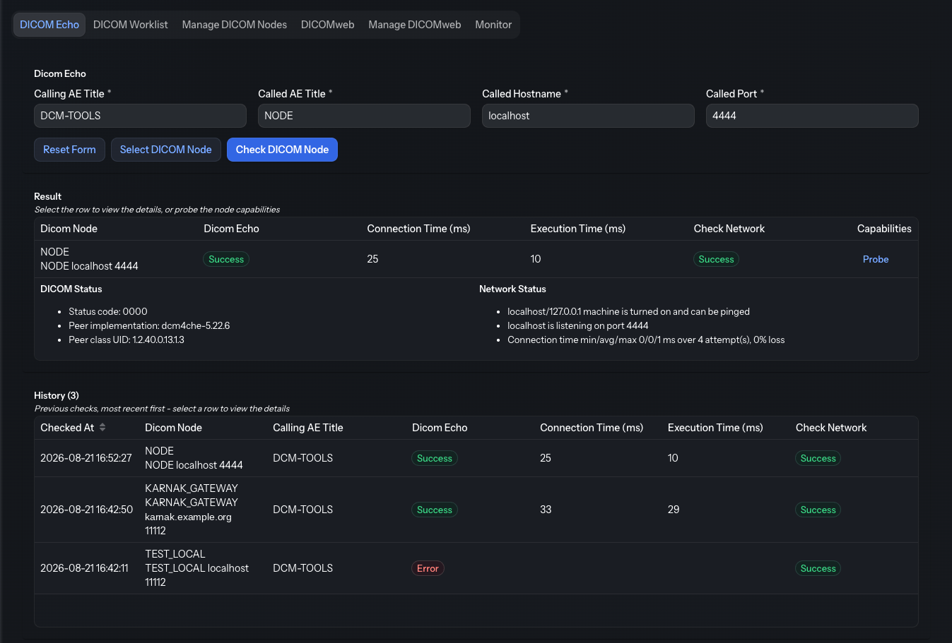Click KARNAK_GATEWAY karnak.example.org node cell in History

(x=192, y=510)
